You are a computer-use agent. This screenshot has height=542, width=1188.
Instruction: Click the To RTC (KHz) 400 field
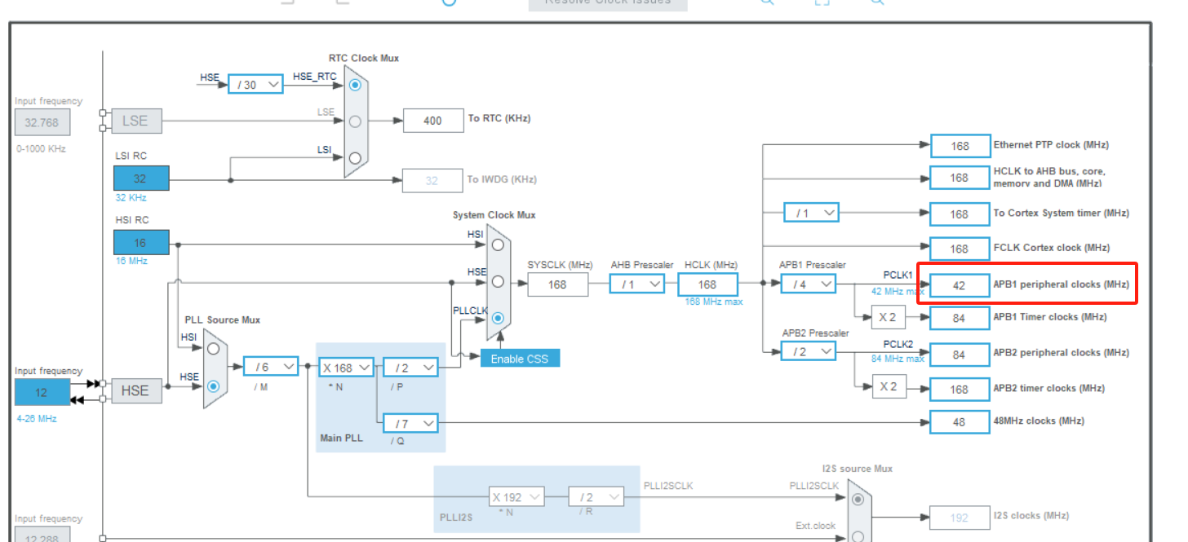(x=432, y=121)
